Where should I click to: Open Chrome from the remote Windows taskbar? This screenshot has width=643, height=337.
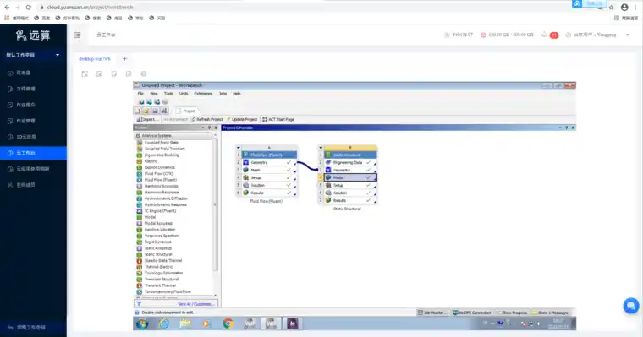tap(228, 323)
